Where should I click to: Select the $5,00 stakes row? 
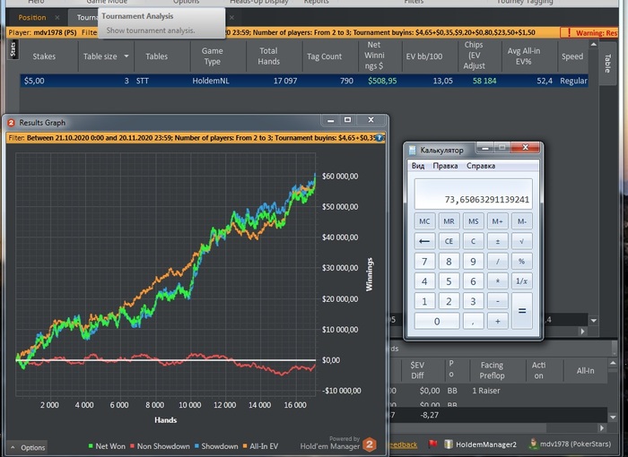tap(304, 81)
